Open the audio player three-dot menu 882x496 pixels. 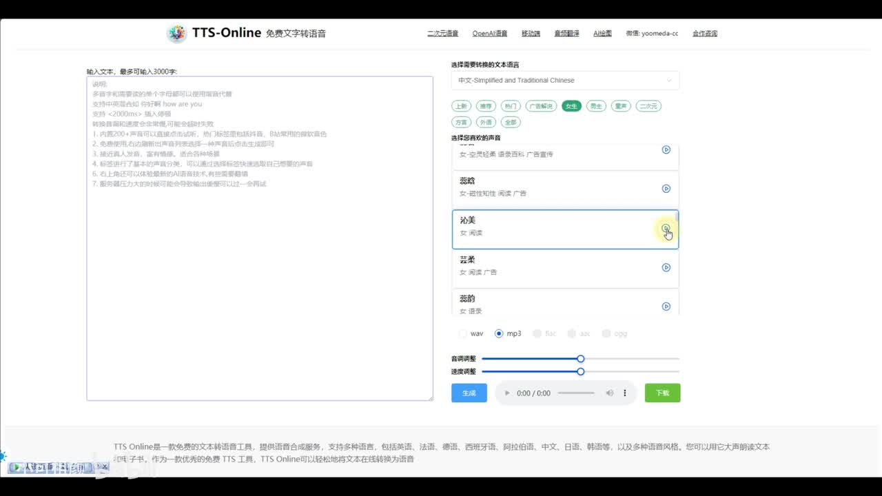coord(625,393)
